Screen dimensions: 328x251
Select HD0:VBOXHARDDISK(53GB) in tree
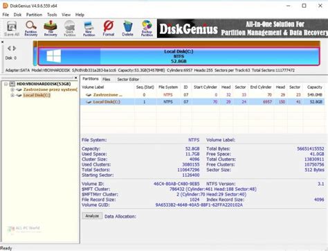pyautogui.click(x=44, y=84)
